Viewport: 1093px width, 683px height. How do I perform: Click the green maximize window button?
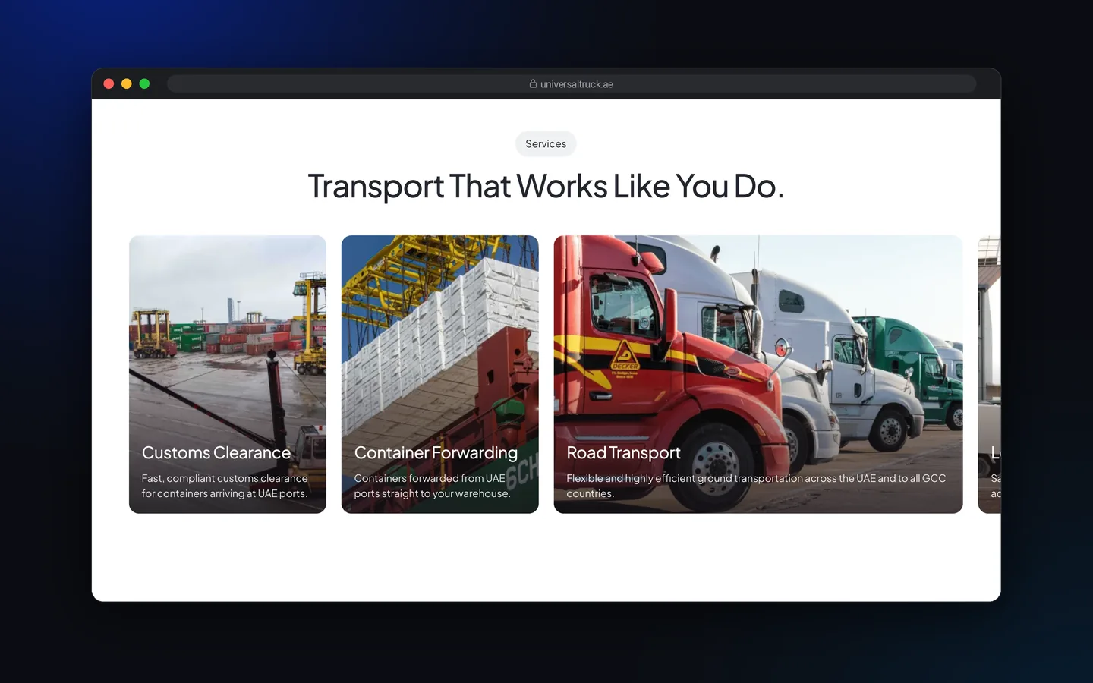pyautogui.click(x=144, y=84)
